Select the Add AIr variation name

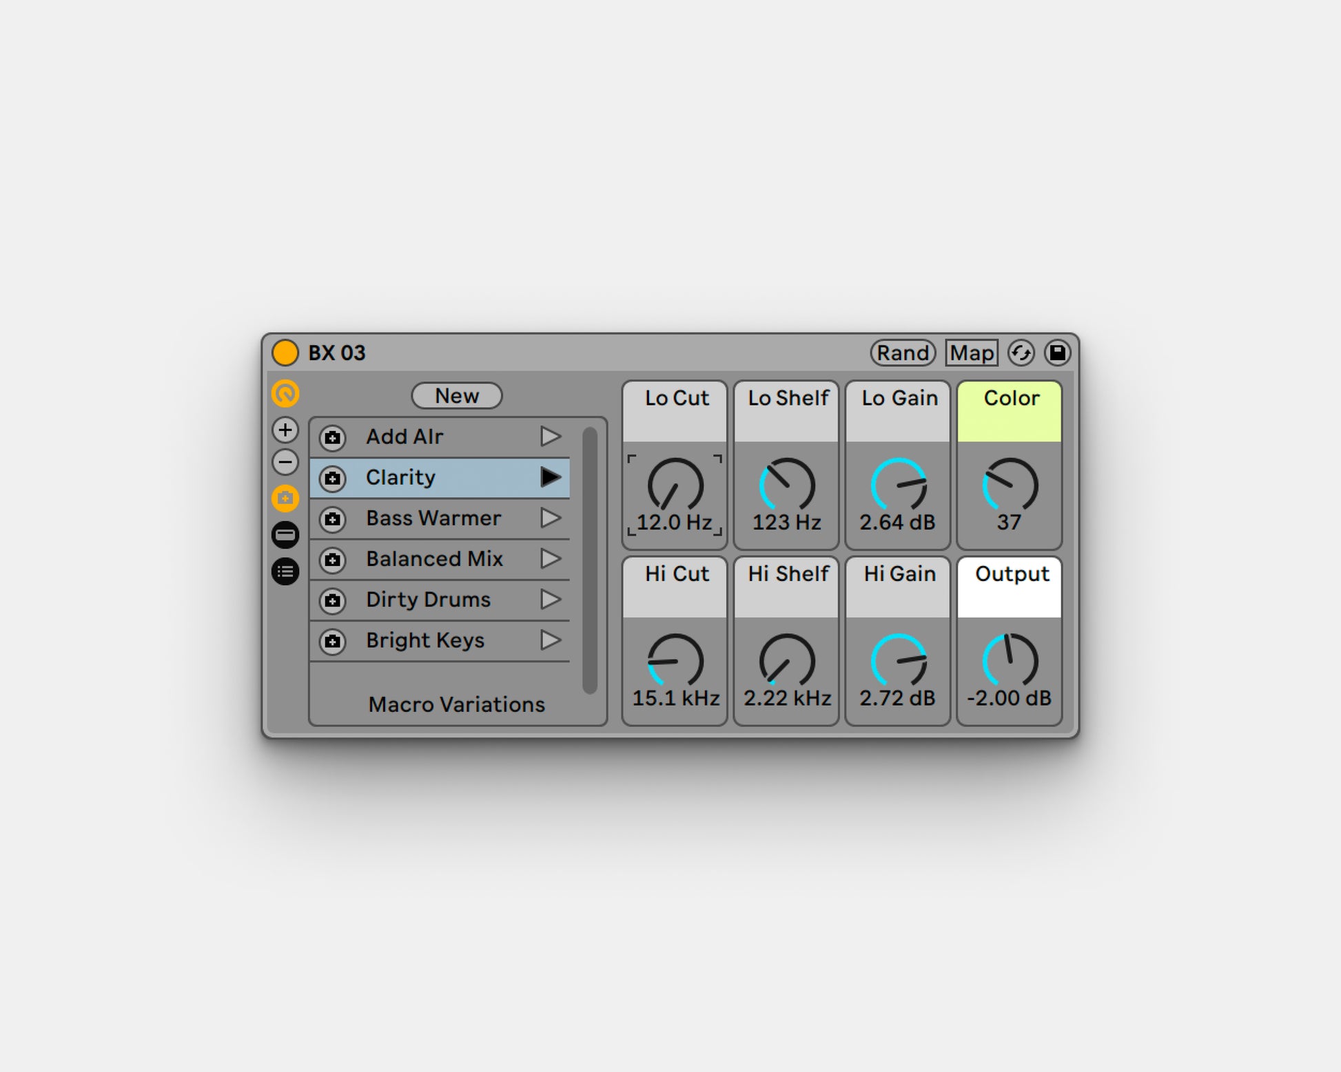(405, 437)
